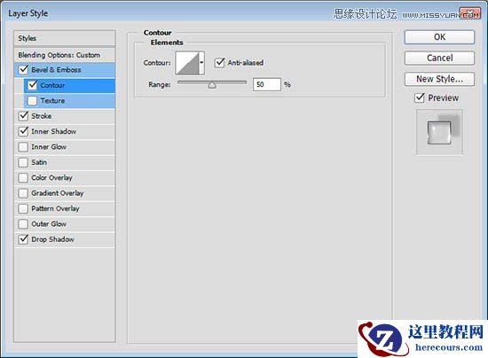Select the Stroke style row label
488x358 pixels.
tap(42, 116)
